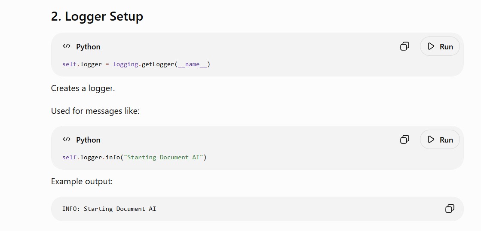Click Python label above getLogger code
Screen dimensions: 481x231
(89, 46)
